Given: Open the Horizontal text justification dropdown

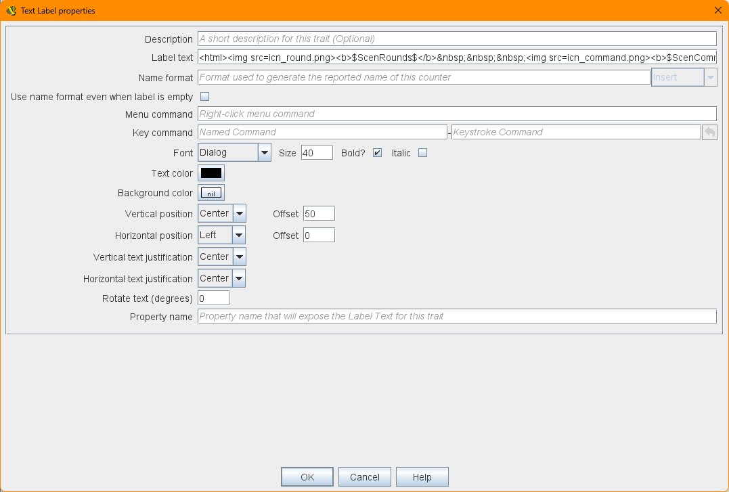Looking at the screenshot, I should pos(238,279).
